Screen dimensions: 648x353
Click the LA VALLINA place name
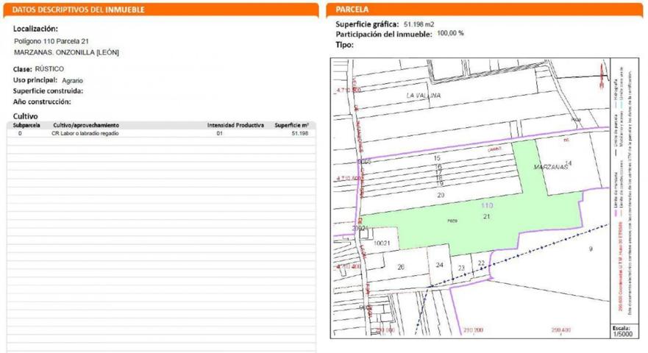tap(423, 96)
